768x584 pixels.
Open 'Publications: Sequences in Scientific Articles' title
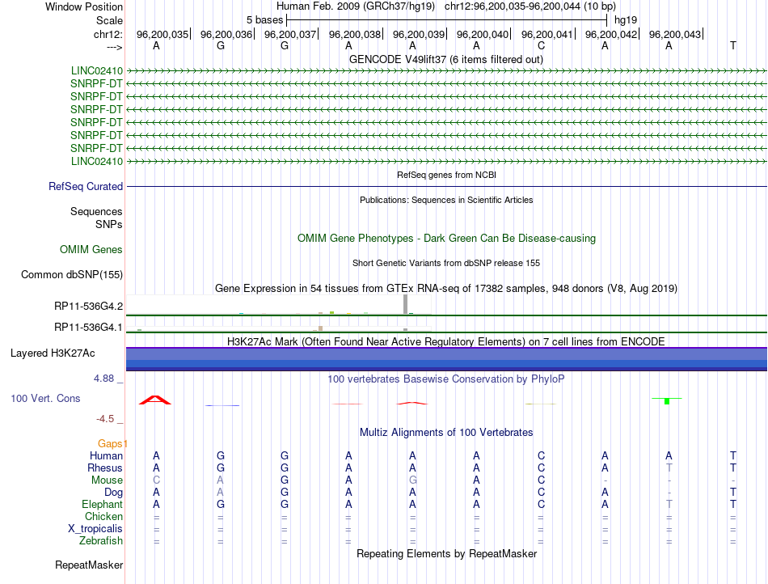tap(446, 200)
